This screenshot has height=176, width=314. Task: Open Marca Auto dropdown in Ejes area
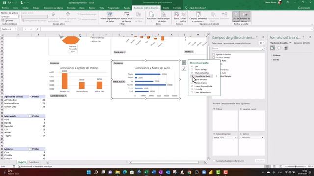pos(235,138)
